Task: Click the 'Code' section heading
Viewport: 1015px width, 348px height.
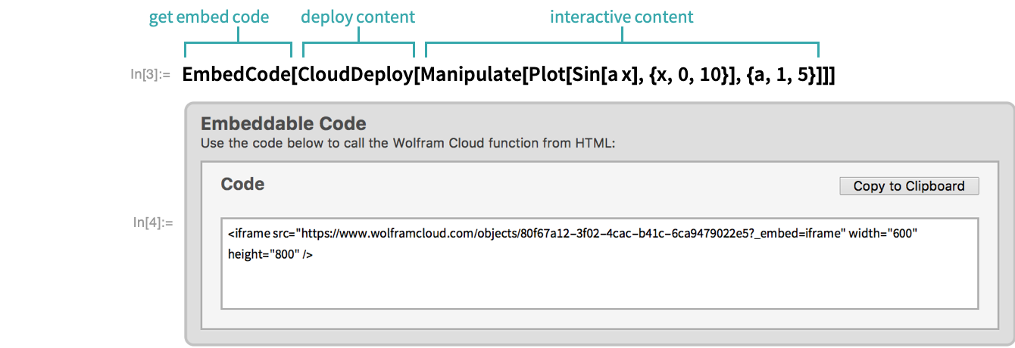Action: (242, 184)
